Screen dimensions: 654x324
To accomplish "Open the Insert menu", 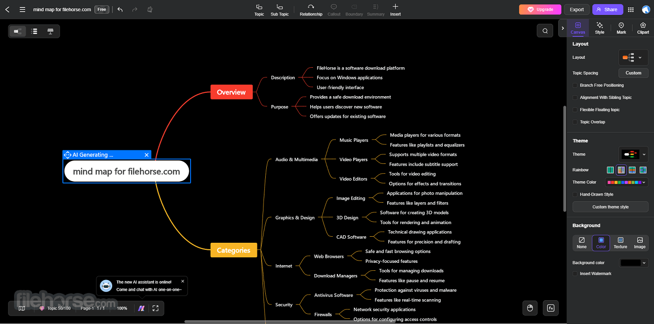I will coord(395,10).
